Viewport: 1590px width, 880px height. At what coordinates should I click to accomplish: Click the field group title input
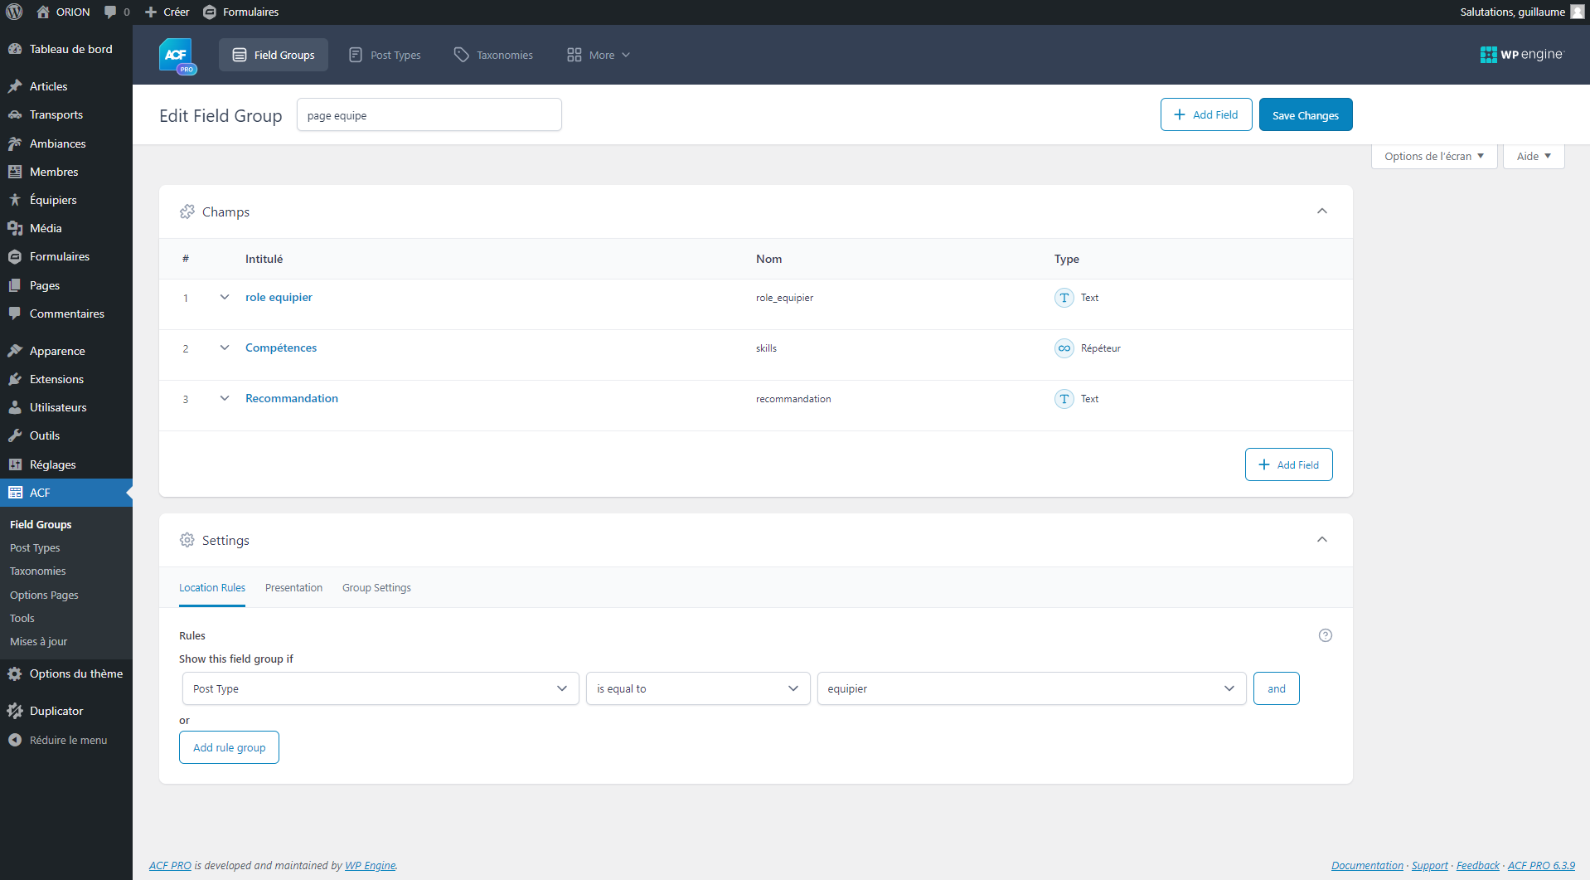tap(429, 115)
